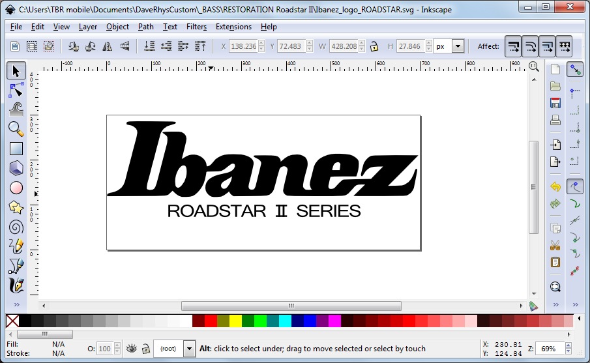Increase zoom percentage with stepper

568,345
